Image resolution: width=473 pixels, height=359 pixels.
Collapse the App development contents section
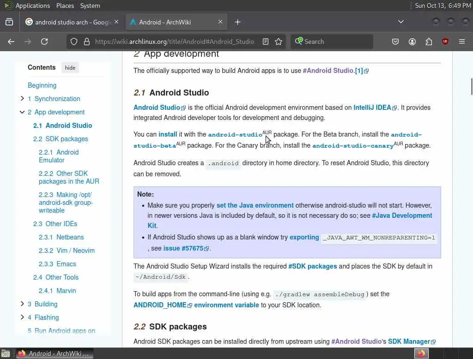[22, 112]
